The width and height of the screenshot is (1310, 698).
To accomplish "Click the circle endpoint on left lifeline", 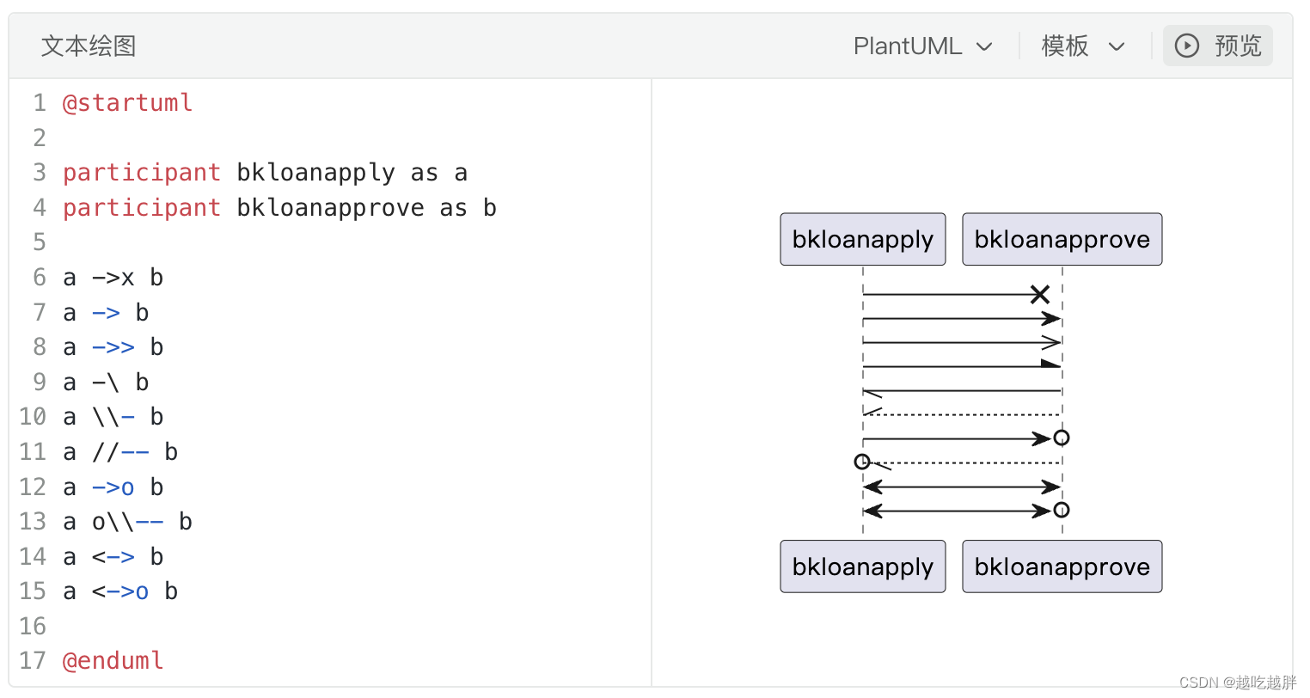I will click(x=862, y=462).
